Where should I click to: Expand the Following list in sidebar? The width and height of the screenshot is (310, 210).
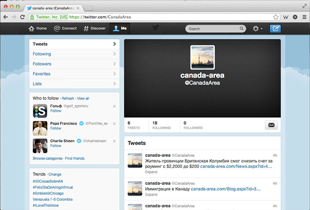(x=74, y=54)
